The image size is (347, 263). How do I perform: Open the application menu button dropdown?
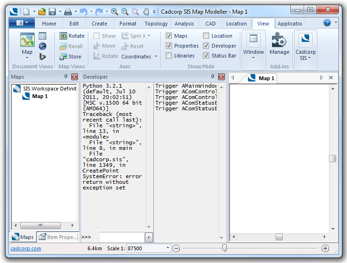pos(22,23)
